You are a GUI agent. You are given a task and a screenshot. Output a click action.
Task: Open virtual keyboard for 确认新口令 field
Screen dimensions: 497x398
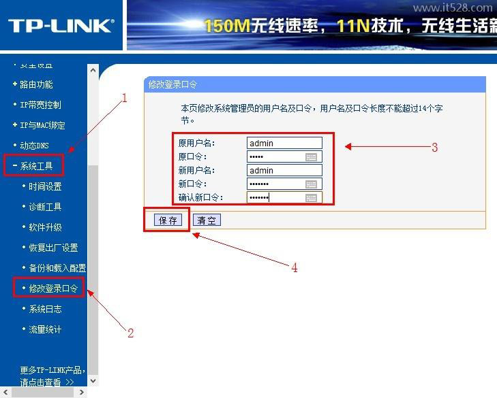[311, 198]
